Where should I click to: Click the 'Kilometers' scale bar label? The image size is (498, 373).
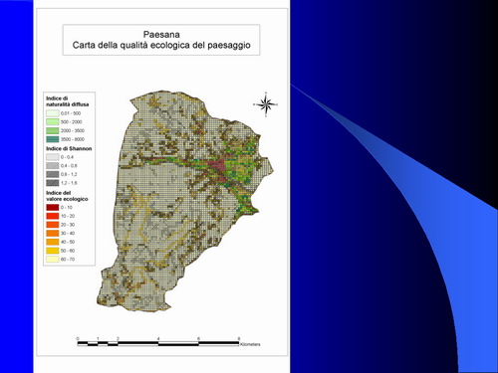(250, 344)
